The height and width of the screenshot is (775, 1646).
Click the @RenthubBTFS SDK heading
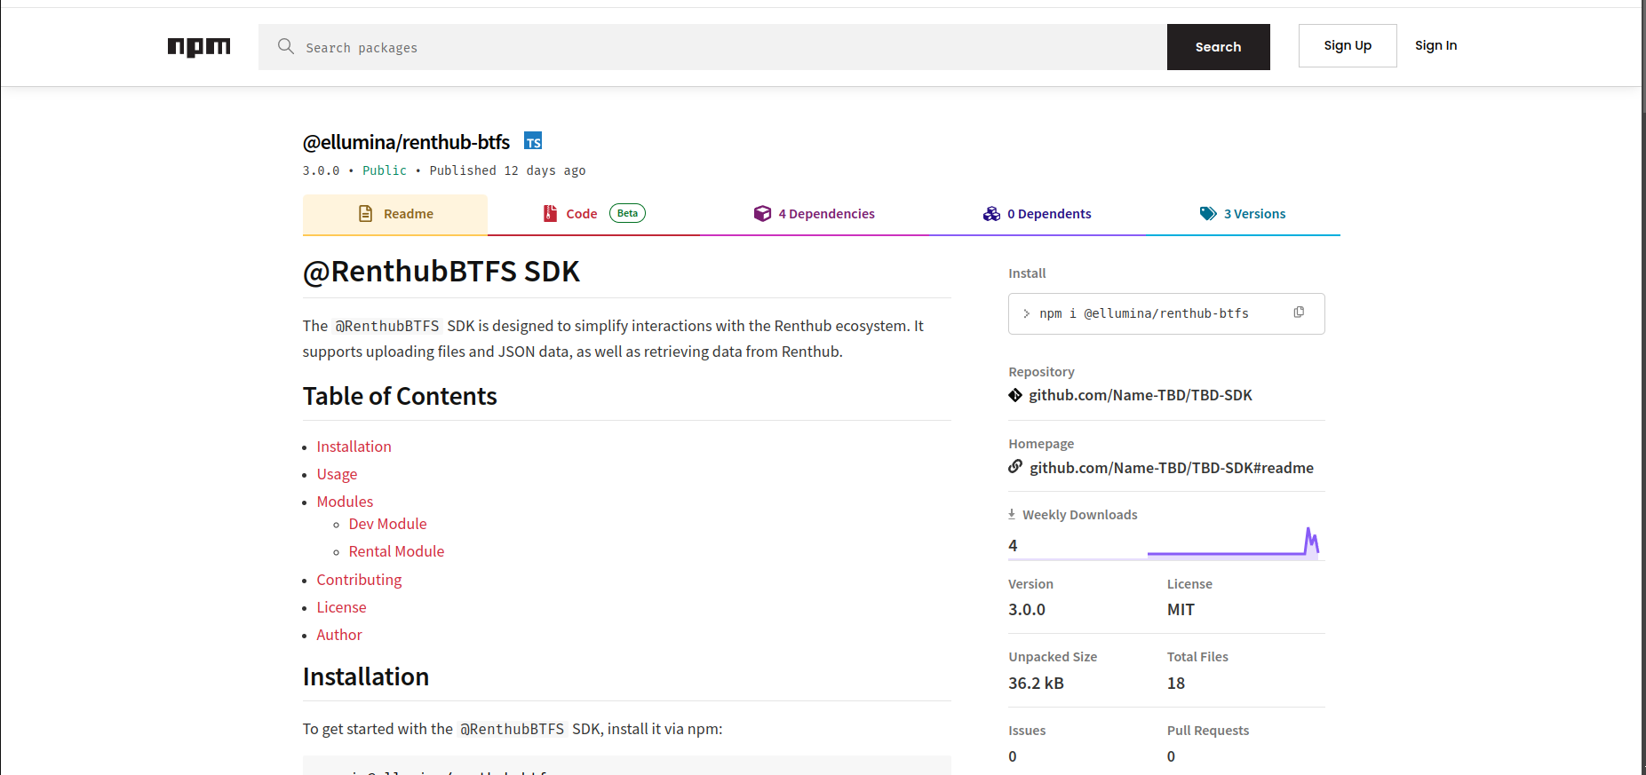(441, 271)
